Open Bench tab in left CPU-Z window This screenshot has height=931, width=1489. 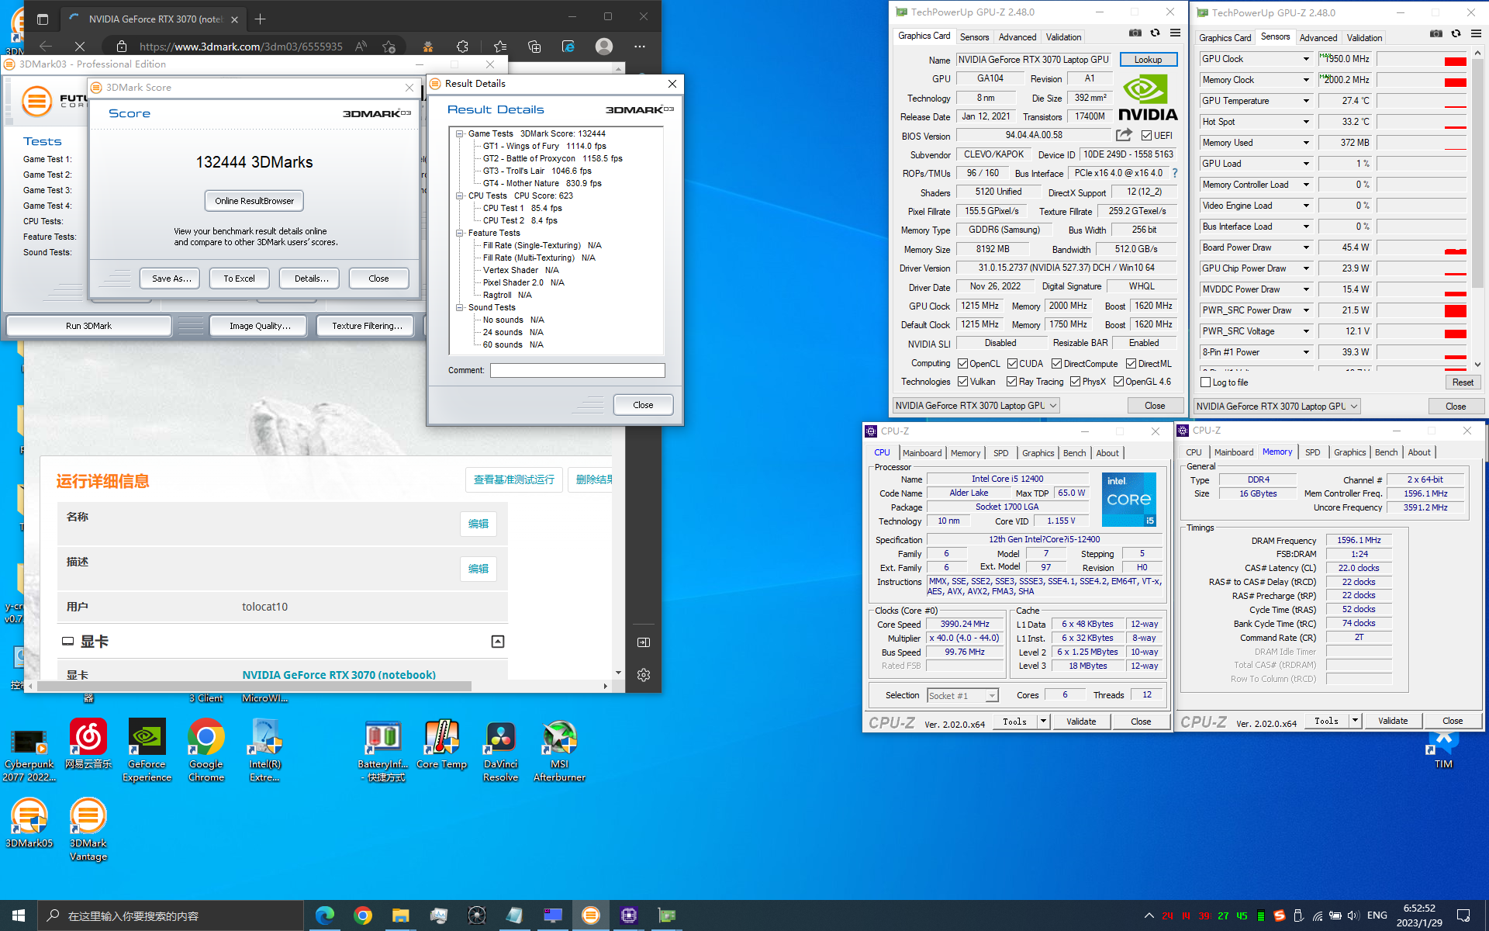[1074, 453]
